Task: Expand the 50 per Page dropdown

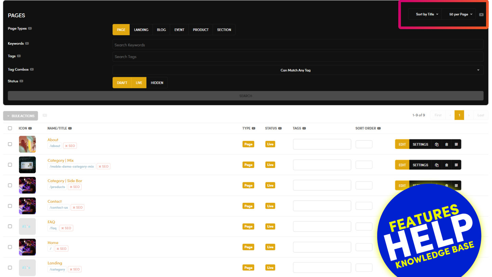Action: pos(460,14)
